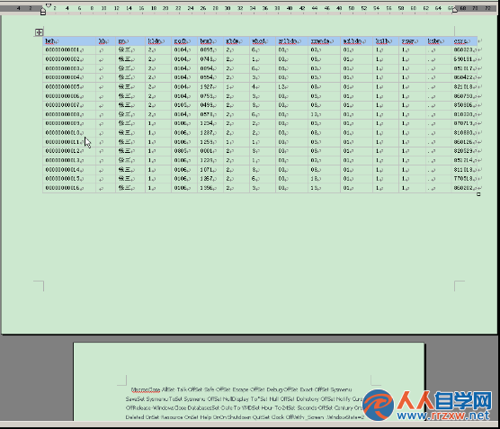
Task: Click table cell 0000000014
Action: (69, 170)
